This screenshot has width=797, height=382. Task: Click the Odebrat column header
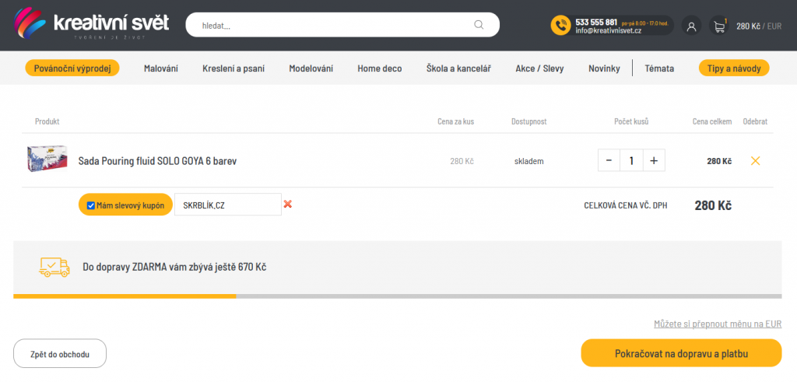[x=755, y=121]
